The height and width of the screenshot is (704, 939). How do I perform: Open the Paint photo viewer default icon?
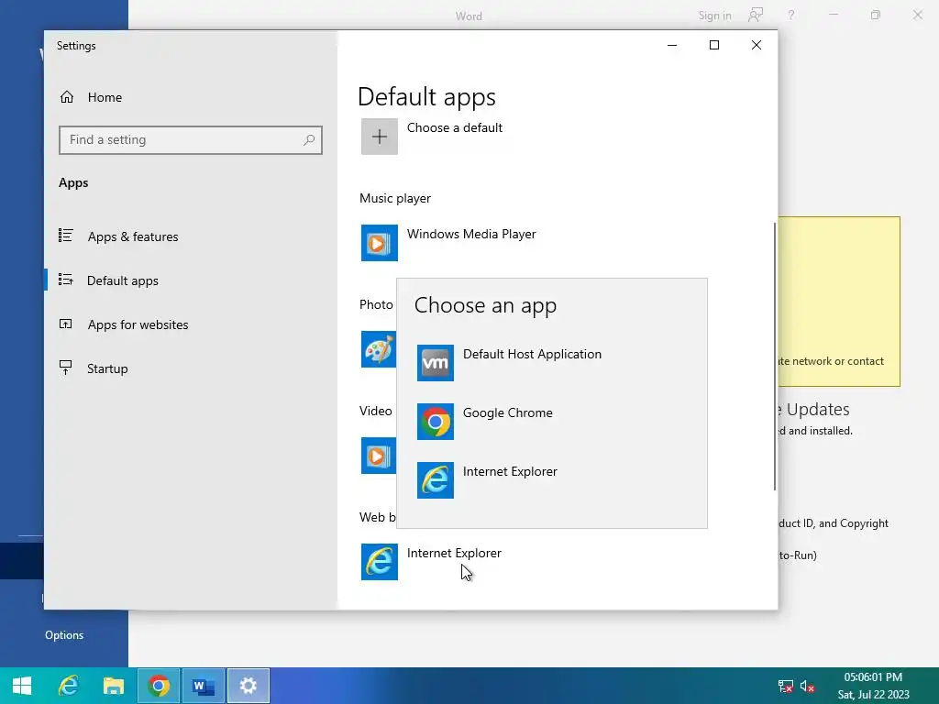point(379,349)
